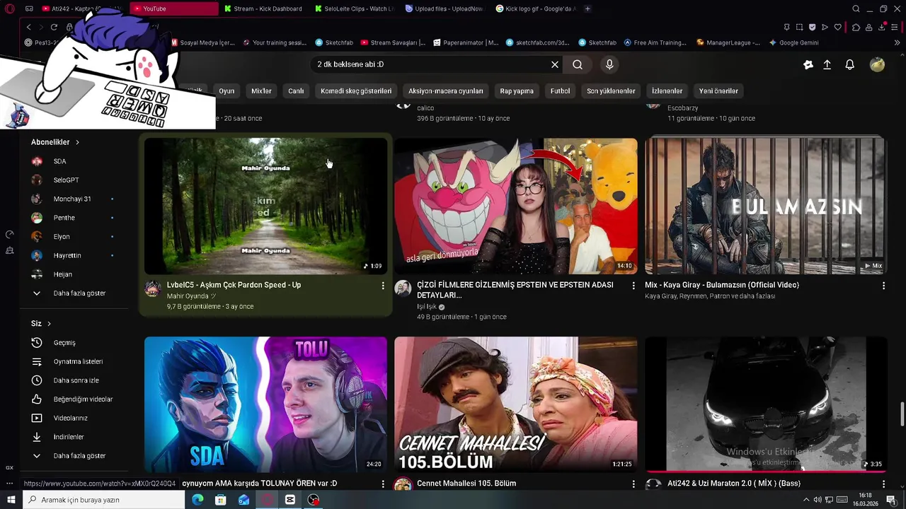This screenshot has width=906, height=509.
Task: Switch to Stream - Kick Dashboard tab
Action: tap(263, 8)
